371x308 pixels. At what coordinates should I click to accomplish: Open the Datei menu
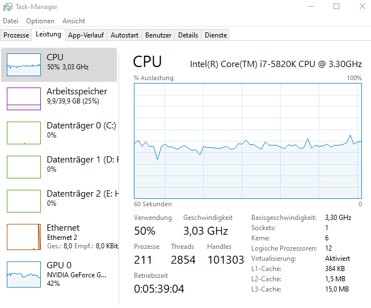click(x=10, y=21)
